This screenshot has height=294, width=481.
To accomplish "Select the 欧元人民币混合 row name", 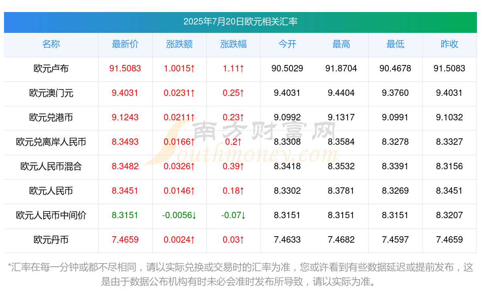I will point(51,166).
